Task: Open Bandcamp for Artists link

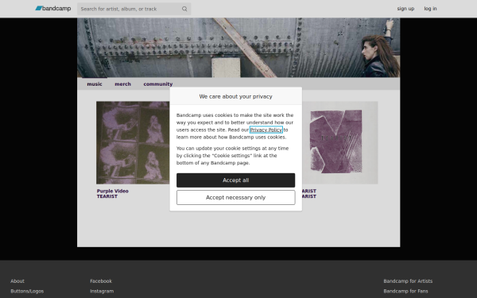Action: tap(408, 281)
